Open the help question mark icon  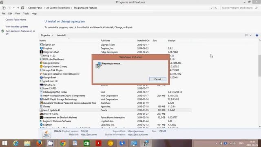(257, 35)
